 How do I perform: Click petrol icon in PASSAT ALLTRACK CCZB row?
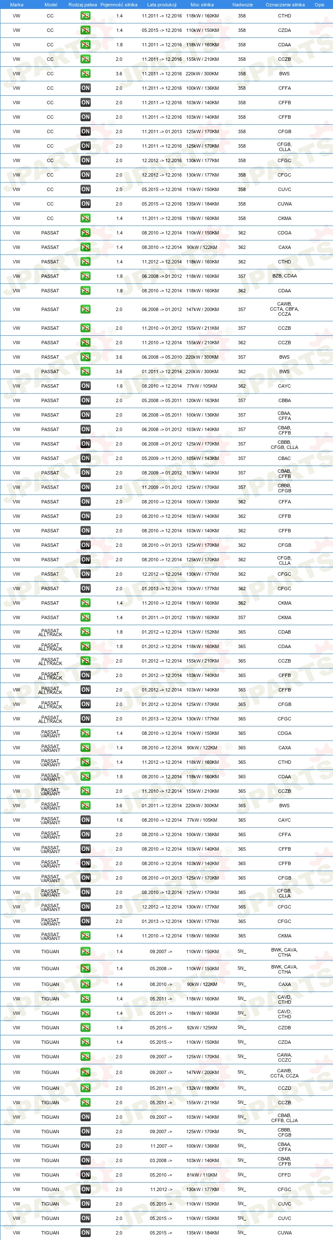click(85, 660)
